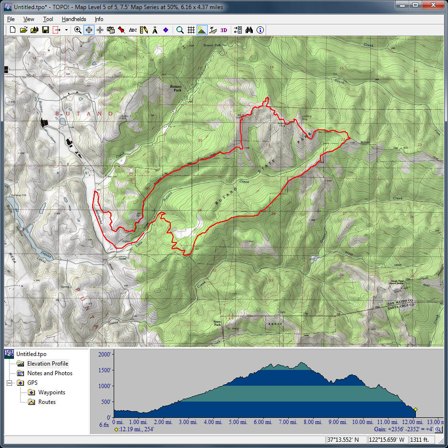The image size is (448, 448).
Task: Open Notes and Photos item
Action: coord(49,373)
